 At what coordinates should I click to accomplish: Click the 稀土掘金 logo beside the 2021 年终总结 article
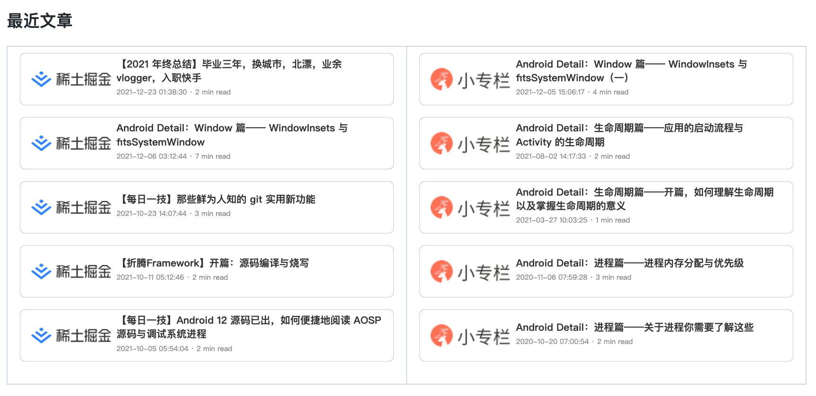point(71,79)
